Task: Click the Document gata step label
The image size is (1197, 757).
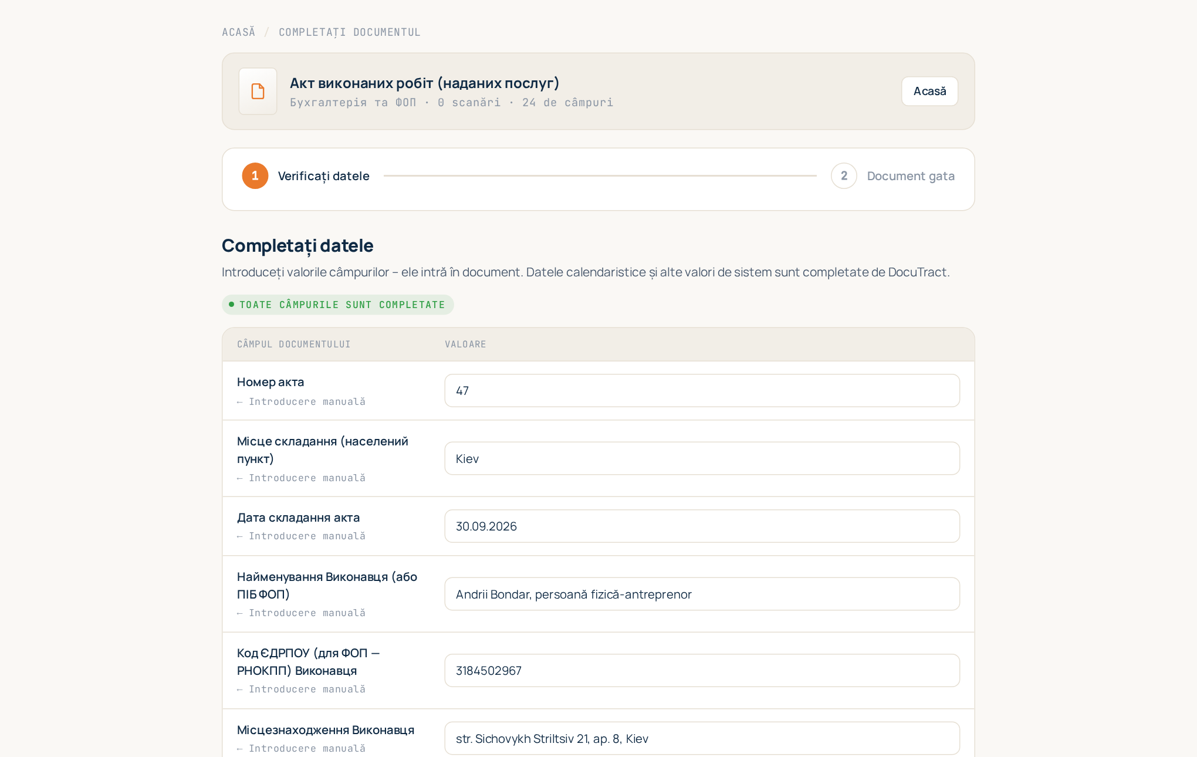Action: point(911,176)
